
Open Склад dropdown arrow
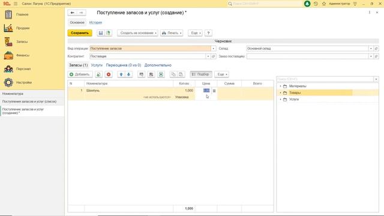[x=371, y=49]
